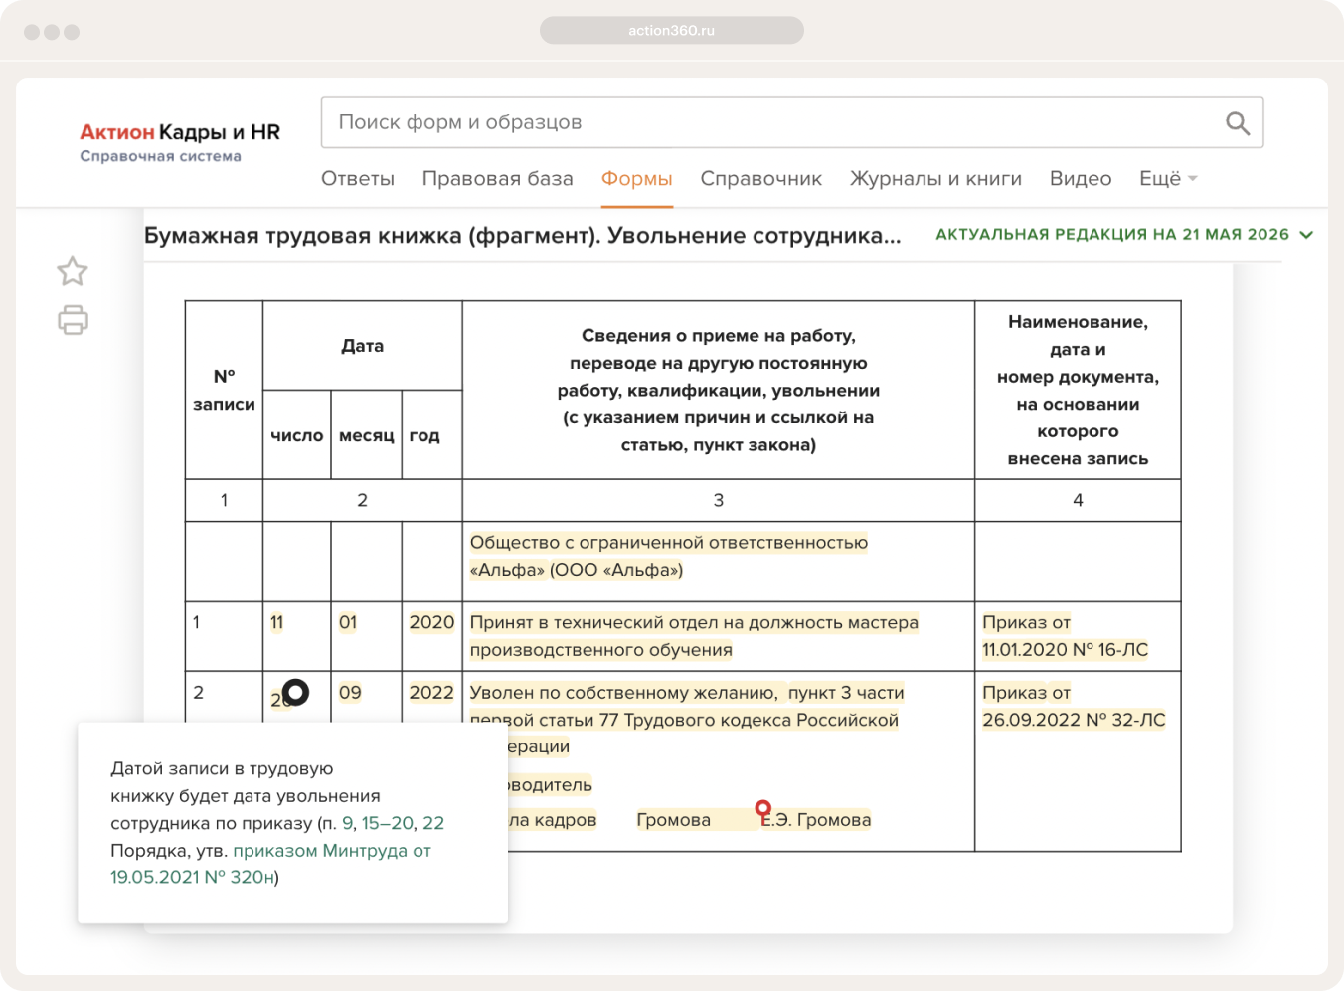Open link to пункт 22
1344x991 pixels.
[433, 823]
